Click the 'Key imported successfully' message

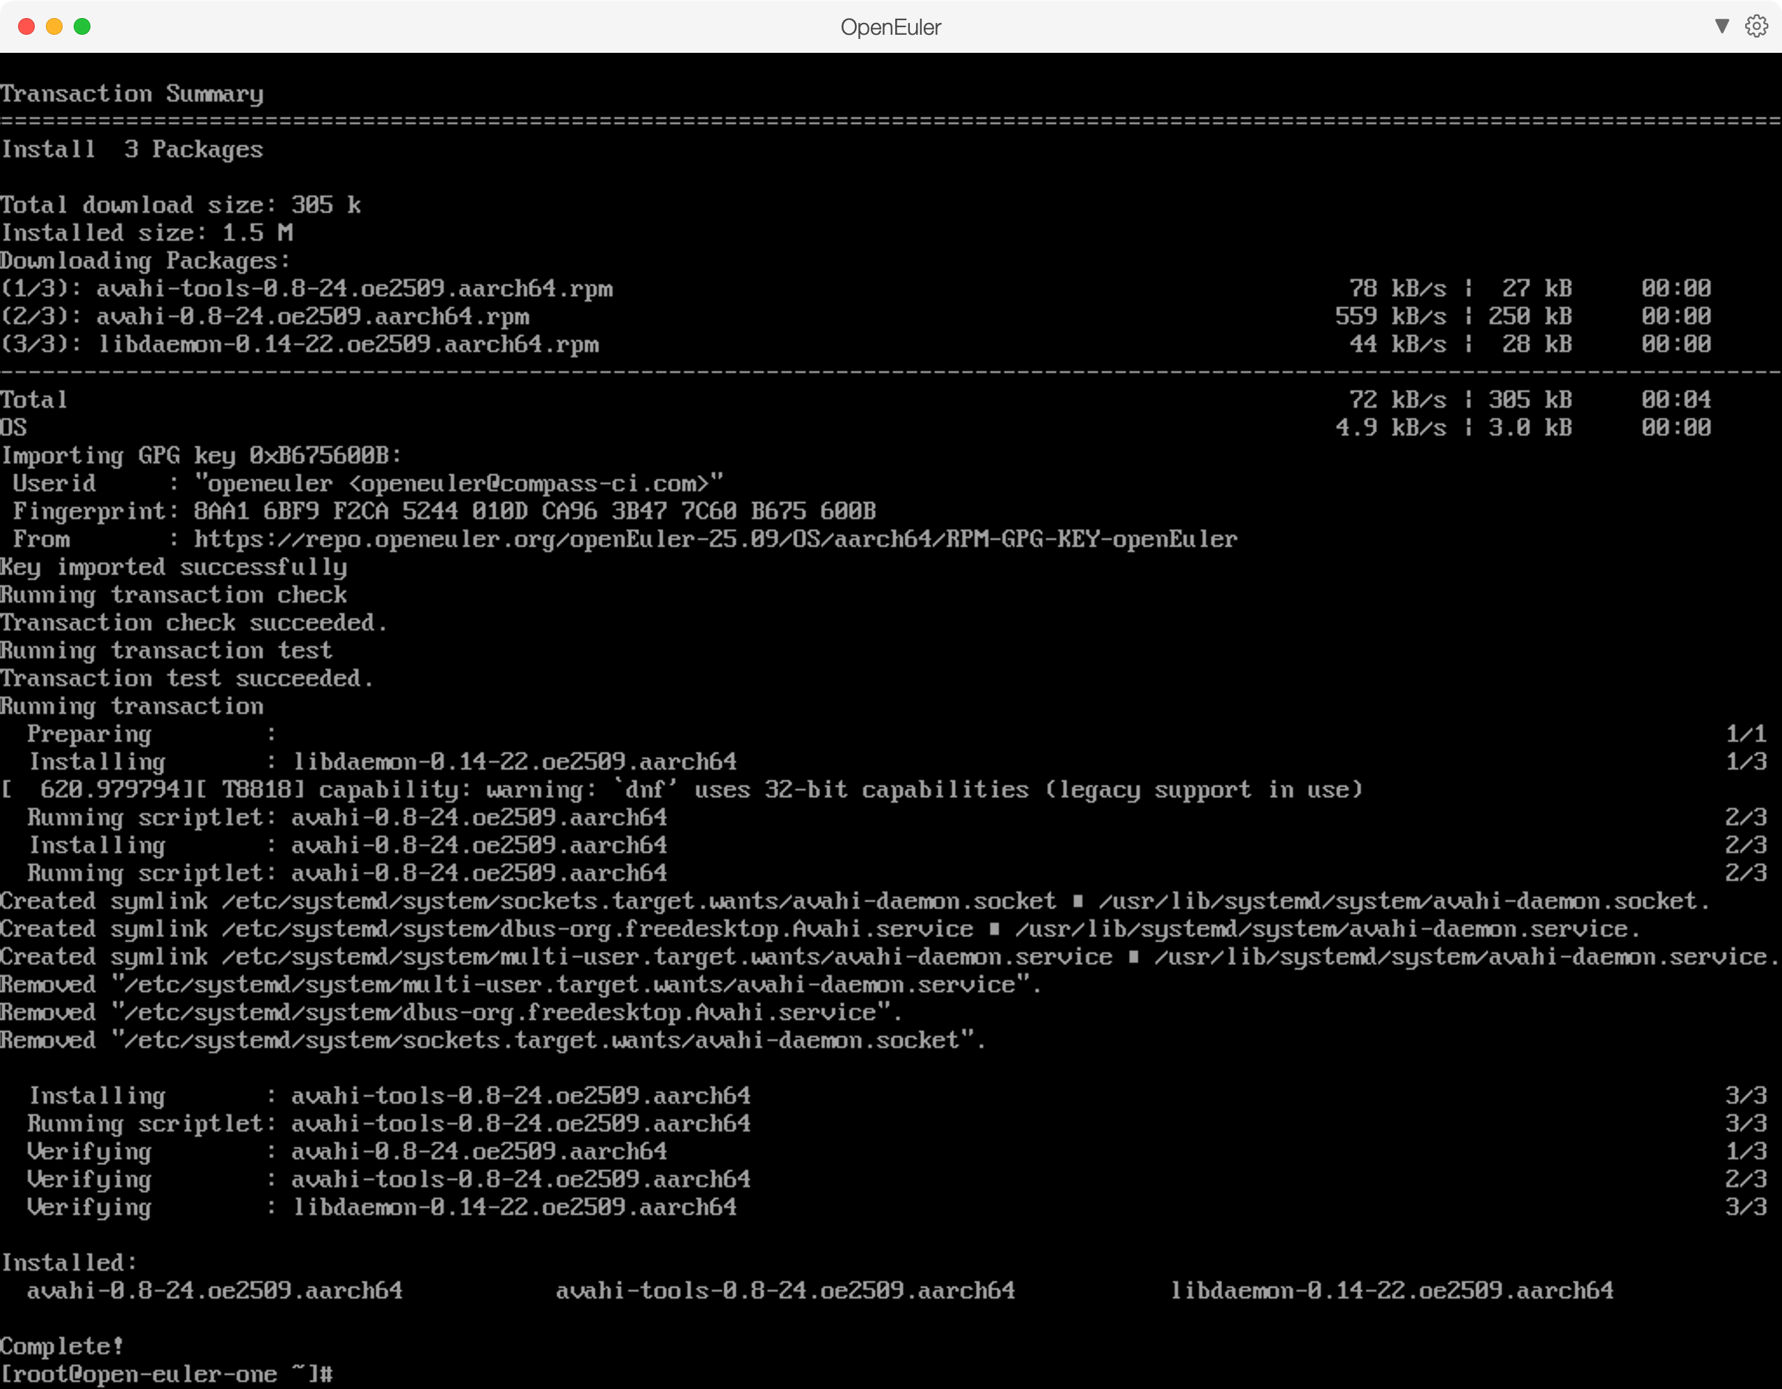tap(174, 567)
